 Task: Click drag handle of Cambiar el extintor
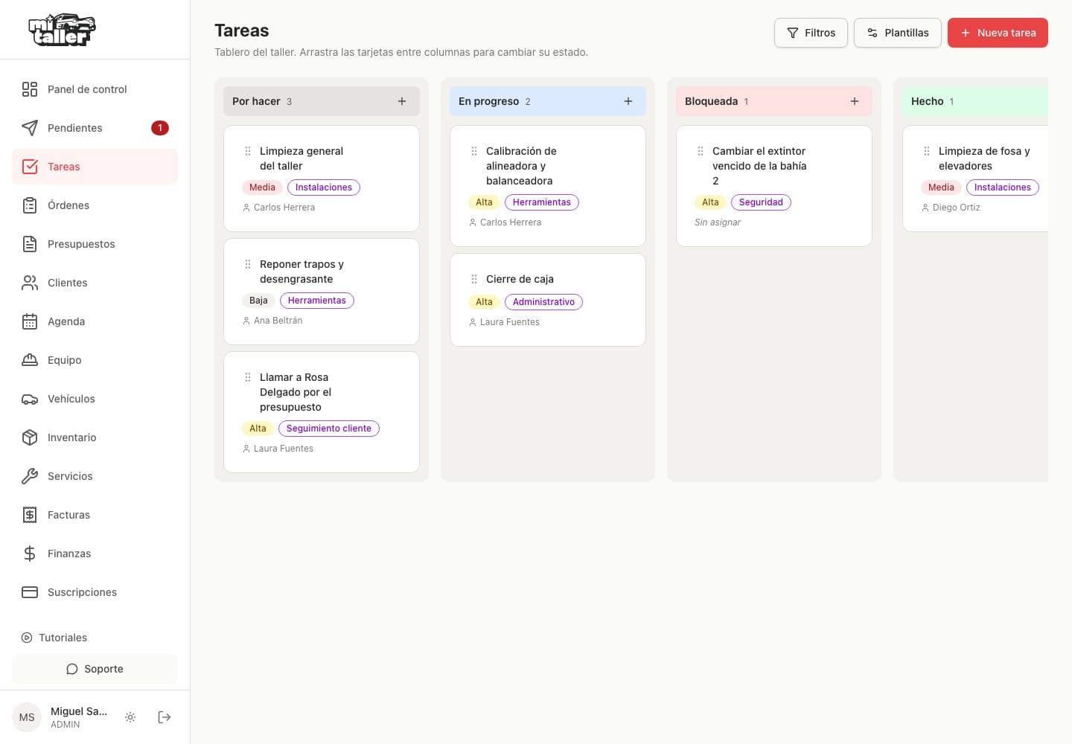pos(701,151)
